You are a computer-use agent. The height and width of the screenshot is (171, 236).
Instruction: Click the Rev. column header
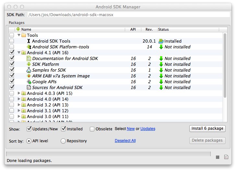(149, 29)
